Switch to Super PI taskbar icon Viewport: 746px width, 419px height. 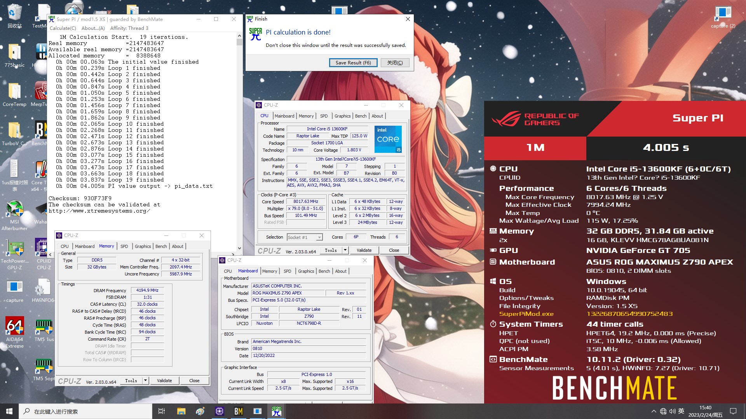click(x=277, y=411)
